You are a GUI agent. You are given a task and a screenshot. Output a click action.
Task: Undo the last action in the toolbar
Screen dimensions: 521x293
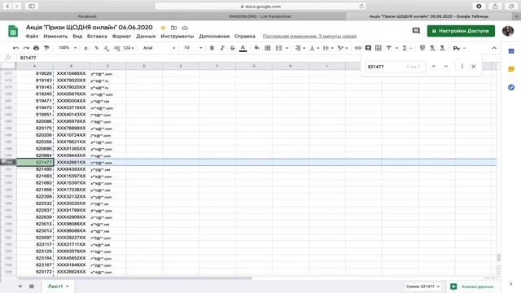(x=15, y=48)
